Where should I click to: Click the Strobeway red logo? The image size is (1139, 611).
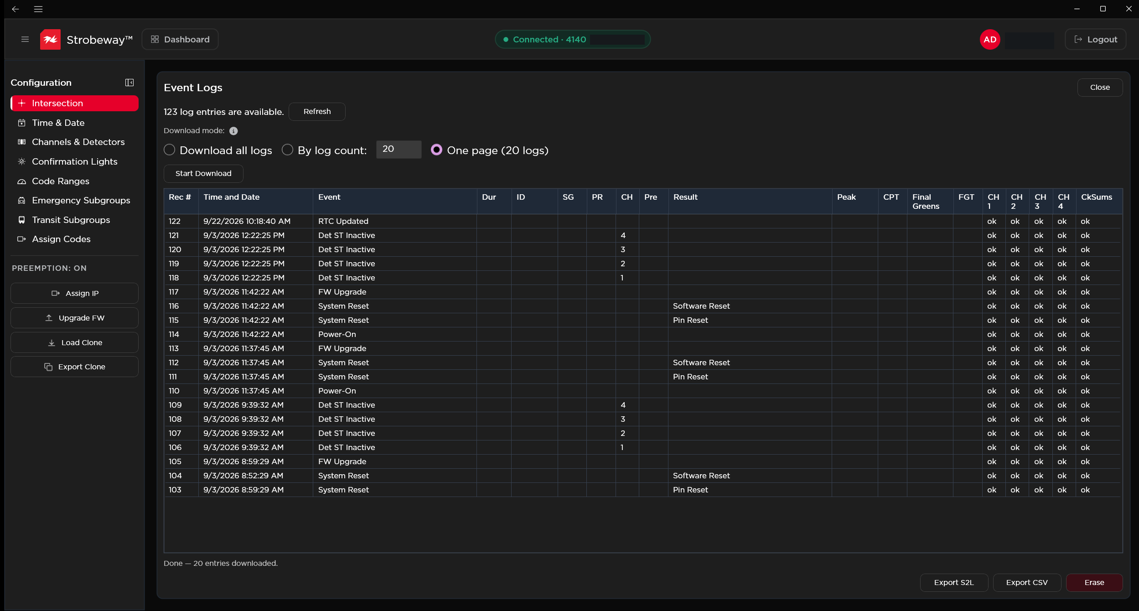[x=50, y=39]
